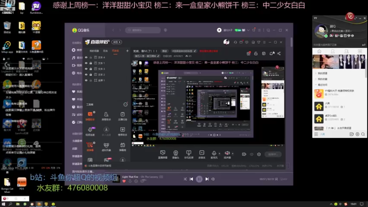Open the 弹幕助手 tool in the toolbox
368x207 pixels.
90,116
